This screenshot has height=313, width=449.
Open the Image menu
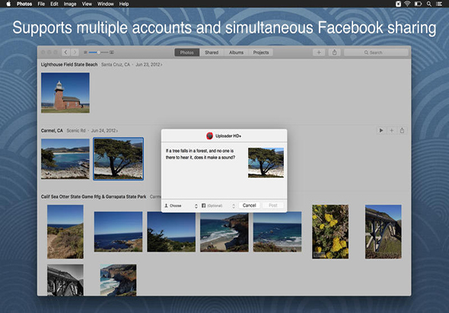point(70,4)
